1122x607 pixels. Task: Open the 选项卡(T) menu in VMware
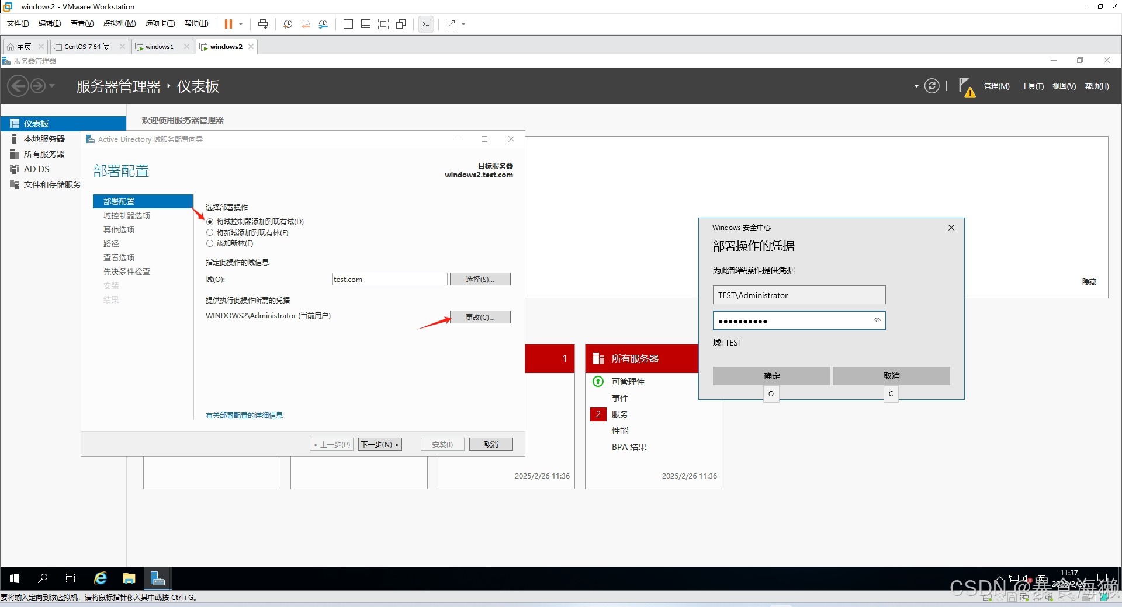tap(160, 23)
